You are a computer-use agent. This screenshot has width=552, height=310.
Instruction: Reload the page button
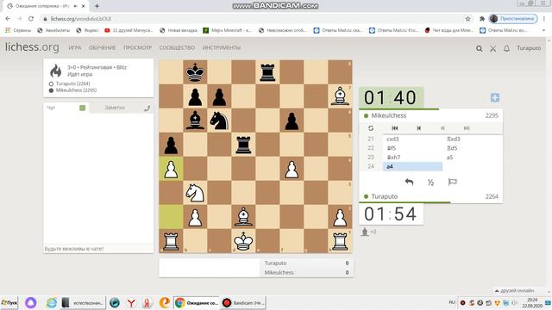click(x=31, y=19)
